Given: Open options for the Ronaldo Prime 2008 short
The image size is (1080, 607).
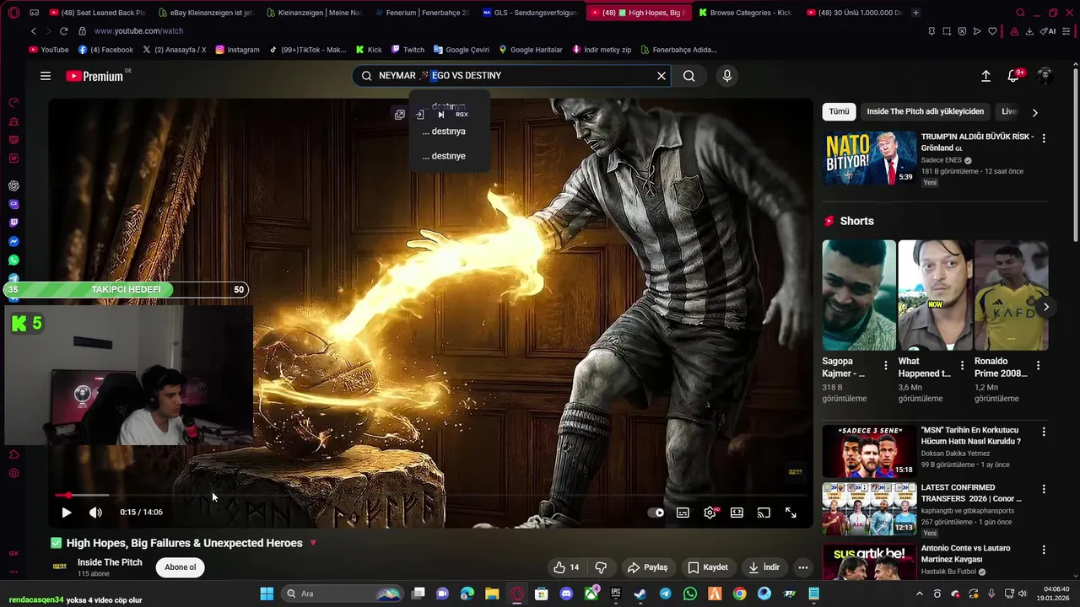Looking at the screenshot, I should click(1038, 365).
